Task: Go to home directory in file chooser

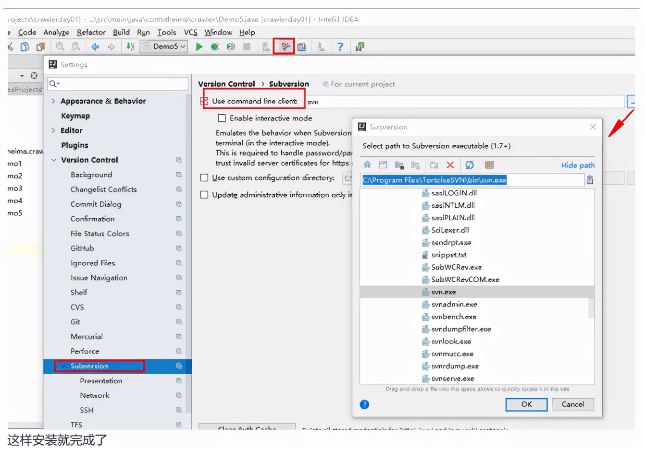Action: pyautogui.click(x=367, y=165)
